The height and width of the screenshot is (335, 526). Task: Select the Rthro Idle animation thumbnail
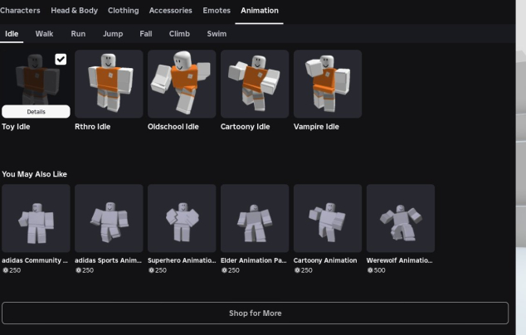tap(109, 84)
